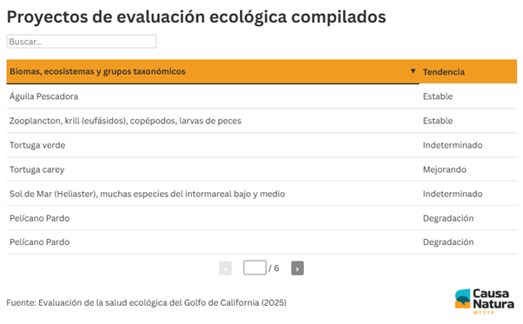
Task: Select the Sol de Mar (Heliaster) row
Action: pyautogui.click(x=261, y=194)
